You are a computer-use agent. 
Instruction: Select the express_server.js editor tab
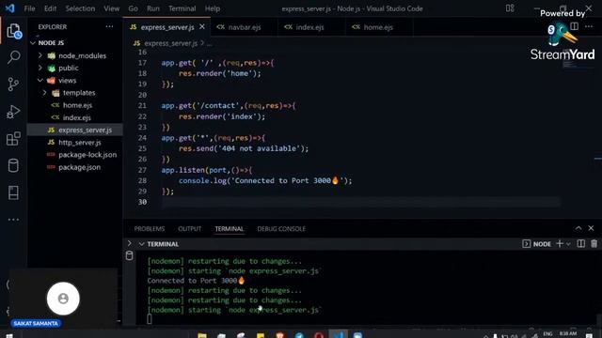tap(166, 27)
